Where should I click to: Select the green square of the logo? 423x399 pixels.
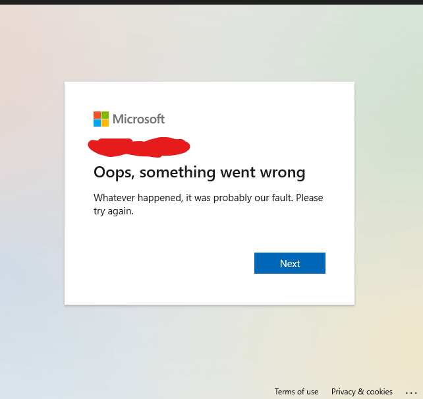pyautogui.click(x=105, y=115)
